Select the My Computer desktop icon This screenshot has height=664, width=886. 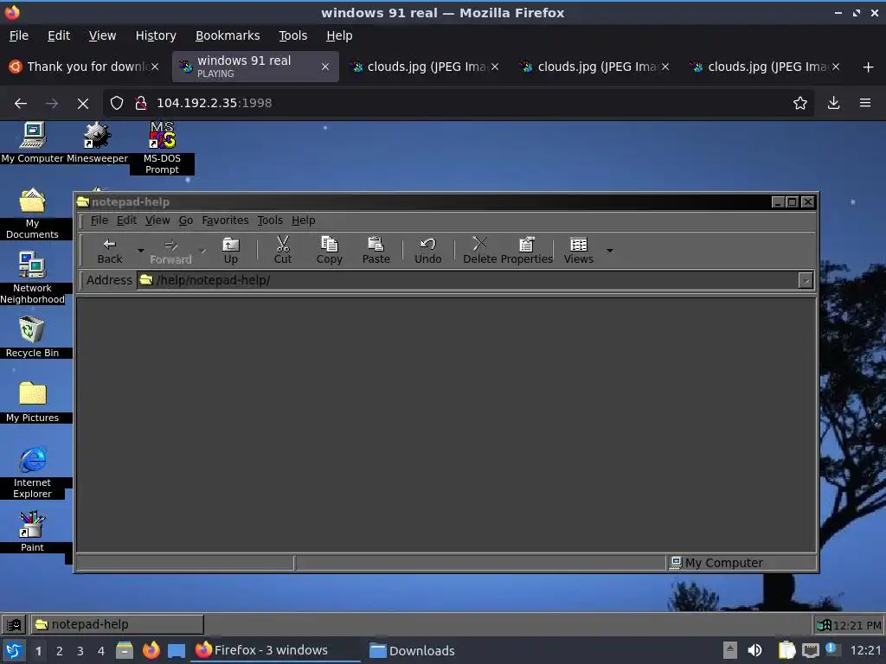pyautogui.click(x=32, y=143)
